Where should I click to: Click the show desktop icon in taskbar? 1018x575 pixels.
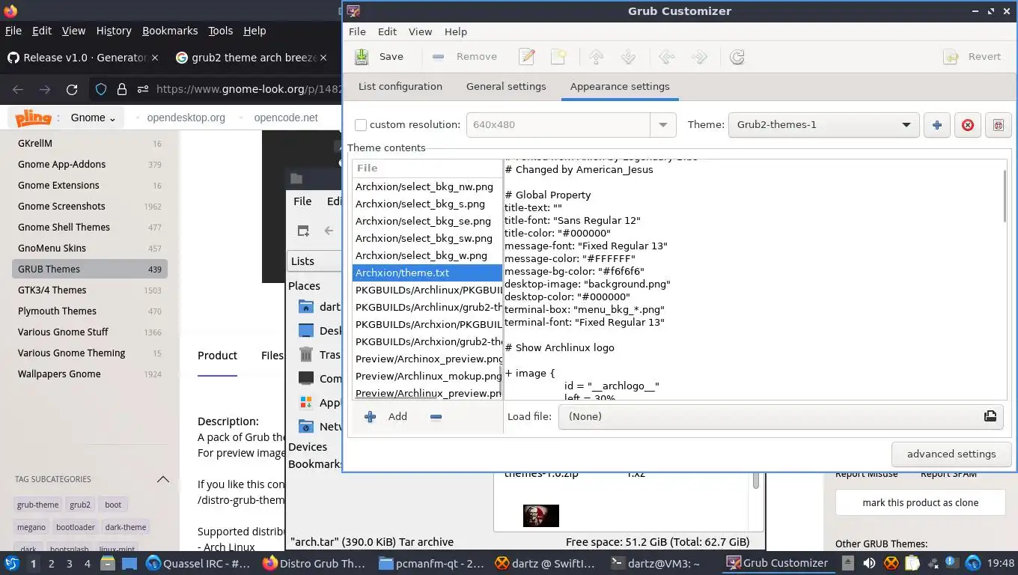click(129, 563)
